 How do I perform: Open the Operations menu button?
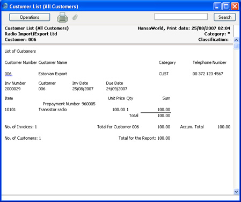click(x=30, y=17)
